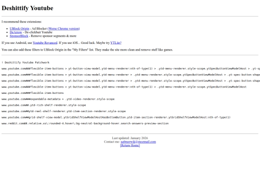The image size is (260, 195).
Task: Click the 'Contact me:' label
Action: (x=112, y=142)
